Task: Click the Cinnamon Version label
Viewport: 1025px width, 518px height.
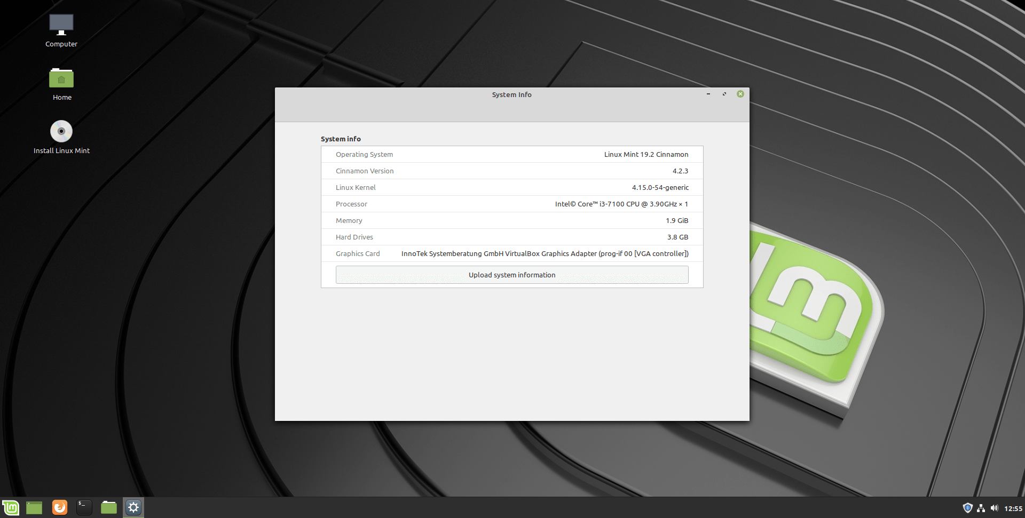Action: coord(365,171)
